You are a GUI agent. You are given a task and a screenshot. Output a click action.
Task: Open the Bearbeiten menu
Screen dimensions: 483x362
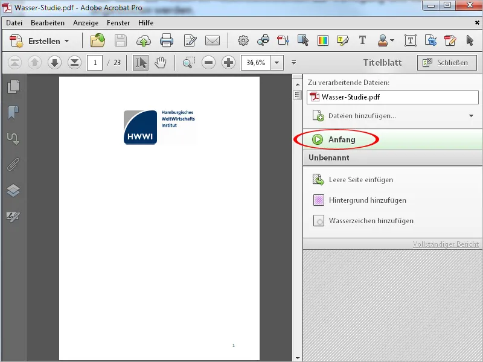tap(48, 23)
